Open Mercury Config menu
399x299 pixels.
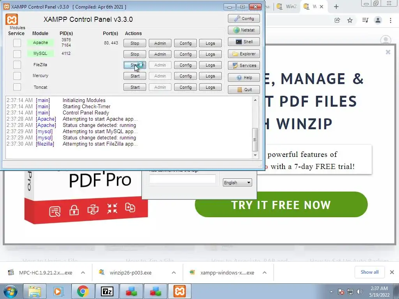pyautogui.click(x=185, y=76)
